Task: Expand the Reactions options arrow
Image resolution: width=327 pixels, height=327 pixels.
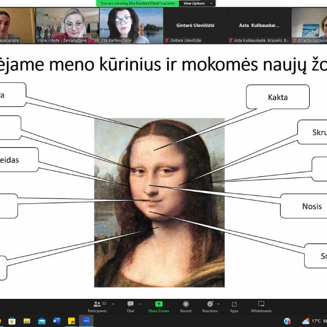Action: (218, 304)
